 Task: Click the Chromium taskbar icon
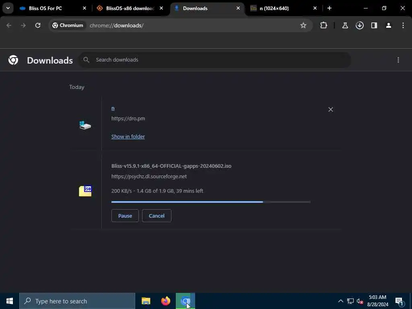click(x=185, y=301)
